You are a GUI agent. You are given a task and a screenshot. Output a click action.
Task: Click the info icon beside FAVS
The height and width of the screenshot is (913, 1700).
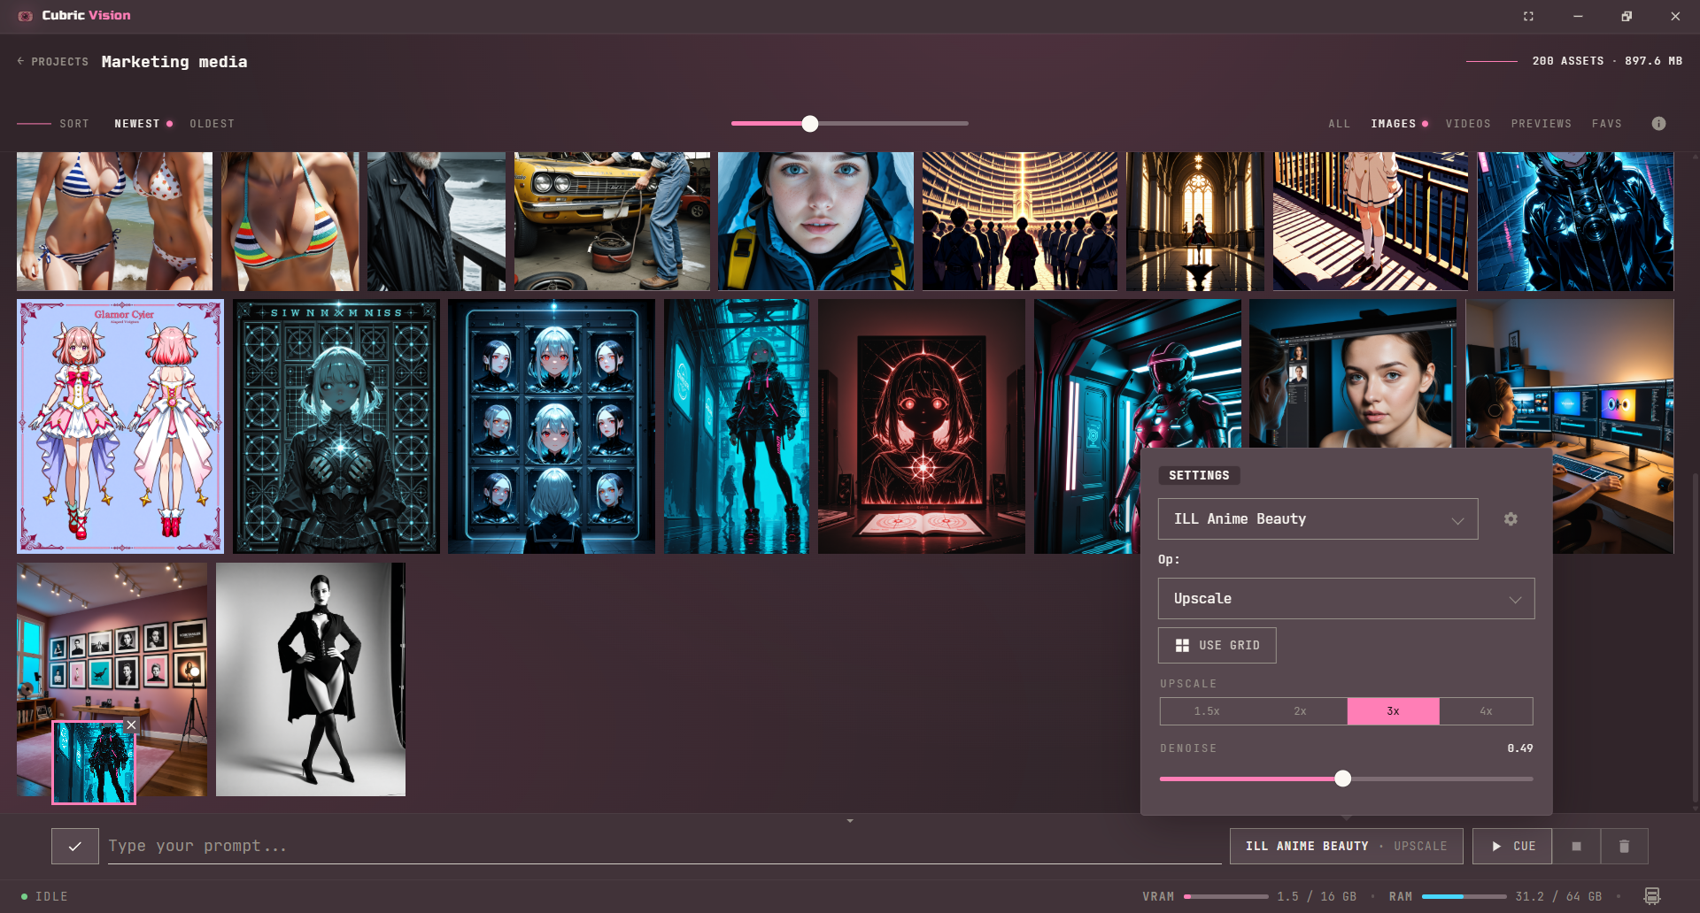[1658, 124]
